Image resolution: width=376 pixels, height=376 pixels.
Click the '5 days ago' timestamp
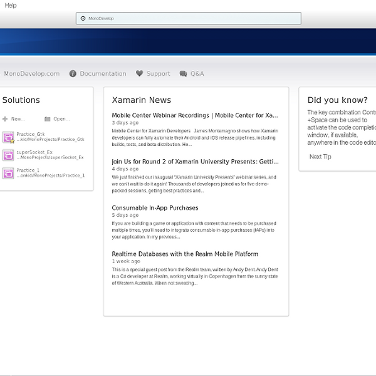click(125, 215)
